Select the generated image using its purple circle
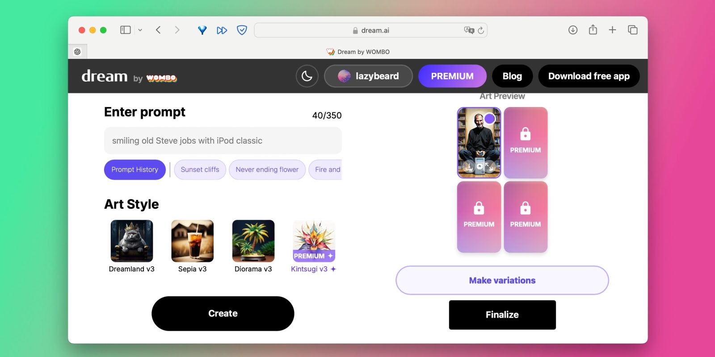The width and height of the screenshot is (715, 357). (490, 118)
